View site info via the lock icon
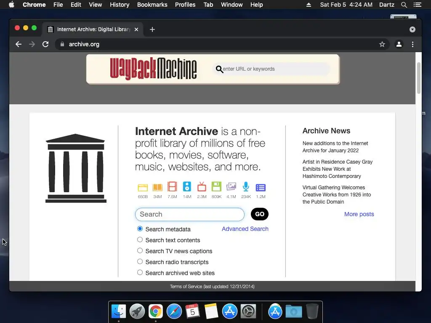The width and height of the screenshot is (431, 323). [62, 44]
